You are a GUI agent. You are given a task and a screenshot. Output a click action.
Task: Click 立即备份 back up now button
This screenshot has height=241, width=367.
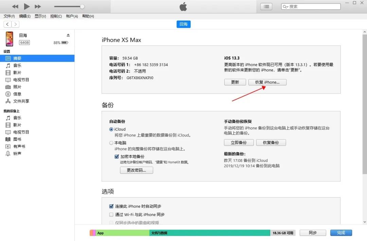click(239, 143)
